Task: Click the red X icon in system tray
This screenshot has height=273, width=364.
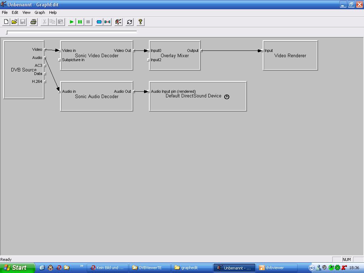Action: 344,268
